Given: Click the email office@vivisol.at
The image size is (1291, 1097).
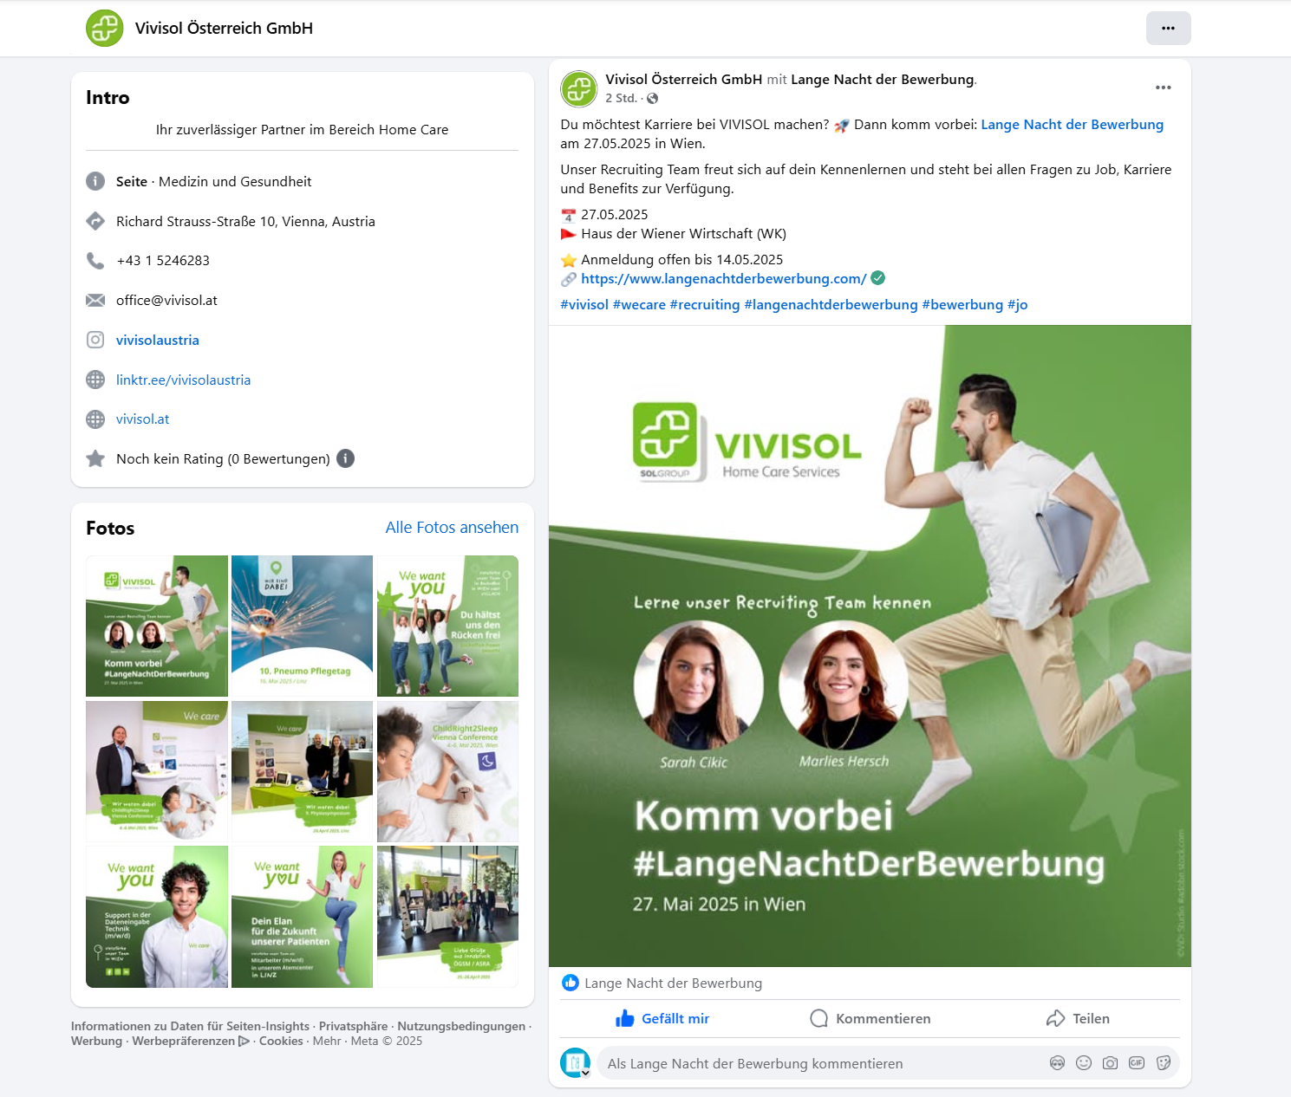Looking at the screenshot, I should [x=166, y=300].
